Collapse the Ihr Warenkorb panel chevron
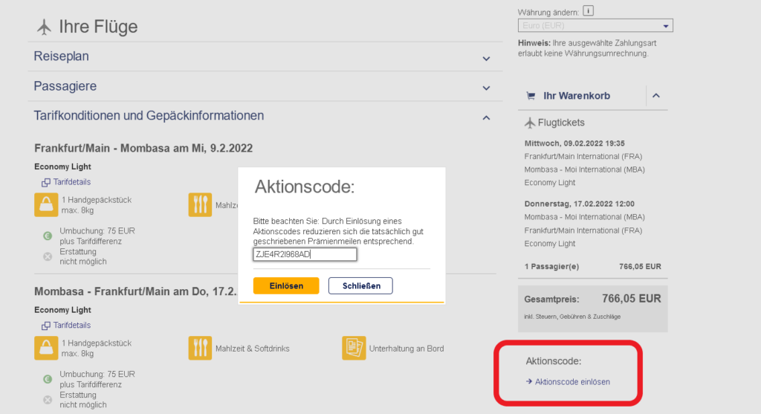This screenshot has height=414, width=761. click(x=656, y=96)
